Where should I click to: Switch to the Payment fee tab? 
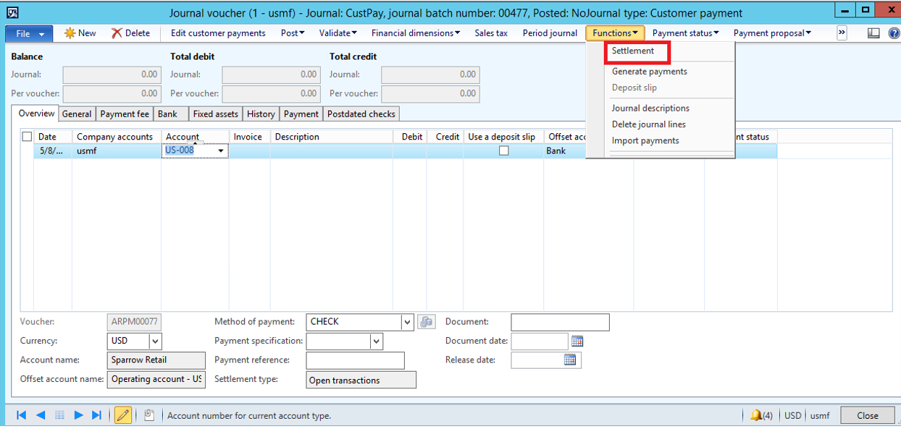[125, 114]
